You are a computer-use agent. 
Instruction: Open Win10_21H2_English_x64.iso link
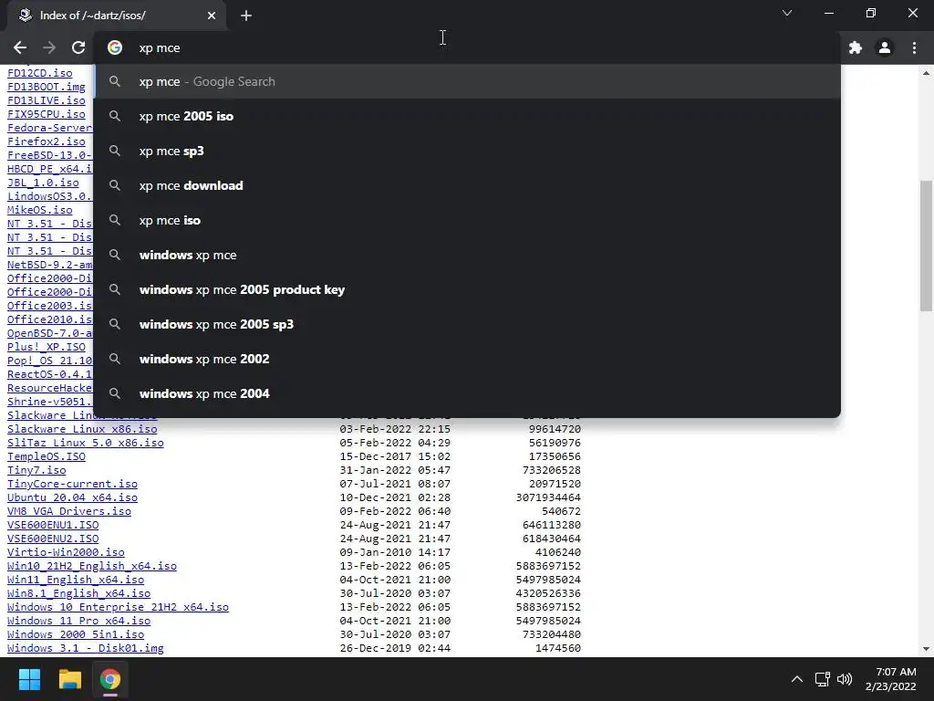point(92,566)
